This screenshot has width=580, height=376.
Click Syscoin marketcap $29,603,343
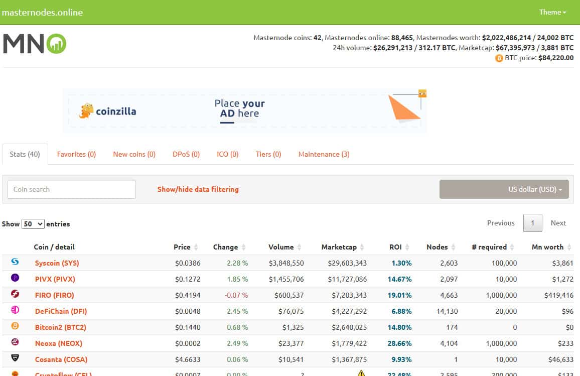pyautogui.click(x=347, y=263)
